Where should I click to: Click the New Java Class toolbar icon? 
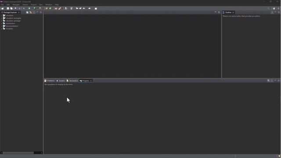click(50, 8)
